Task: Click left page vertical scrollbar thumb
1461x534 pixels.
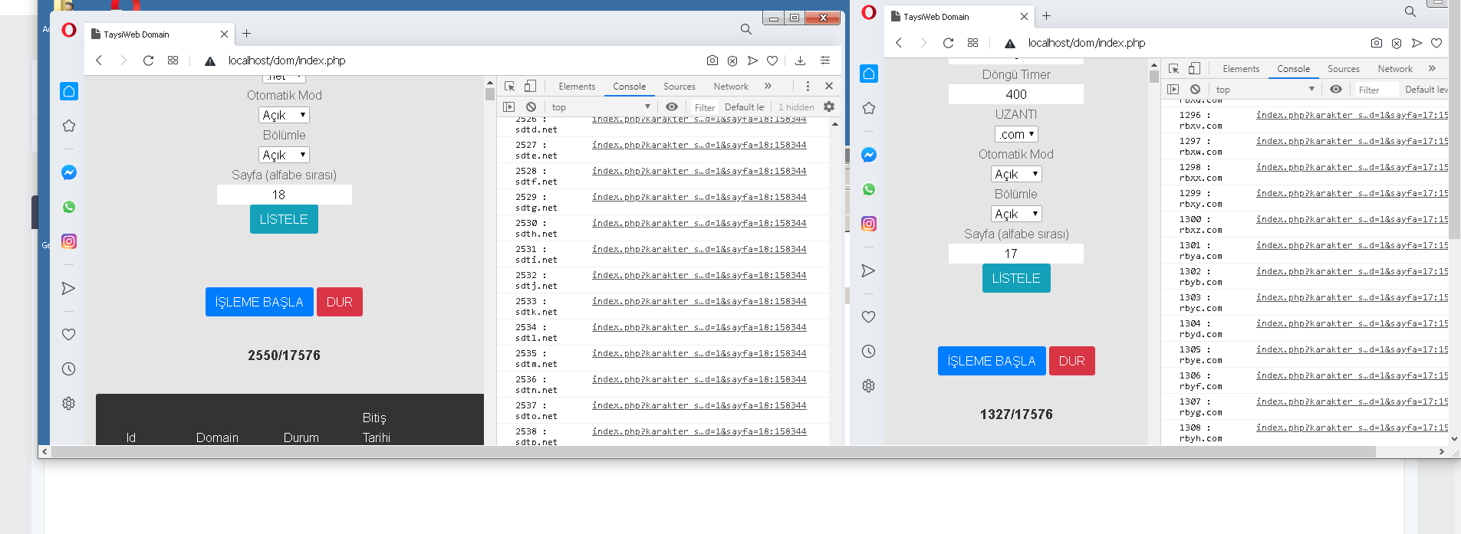Action: [x=490, y=94]
